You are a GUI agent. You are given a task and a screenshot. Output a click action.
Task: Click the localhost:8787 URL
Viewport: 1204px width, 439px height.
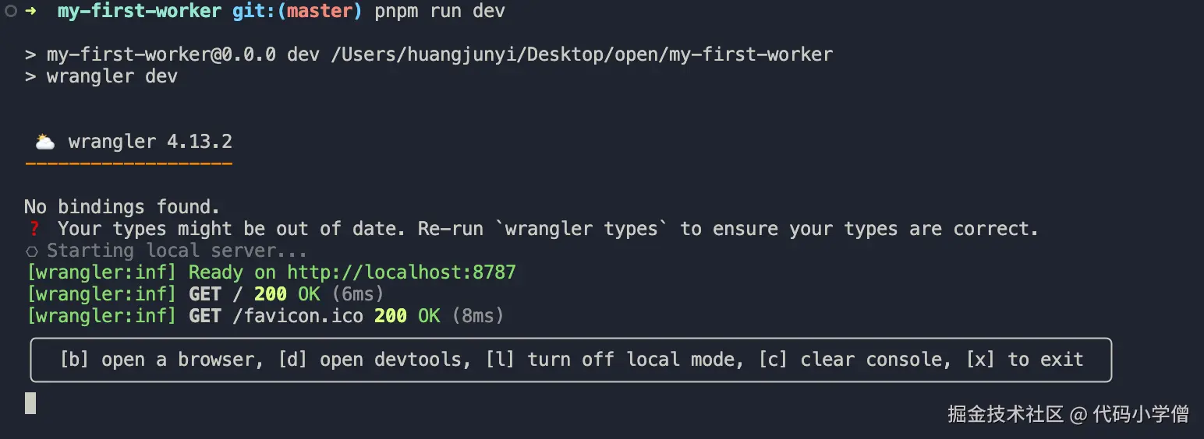pyautogui.click(x=402, y=272)
